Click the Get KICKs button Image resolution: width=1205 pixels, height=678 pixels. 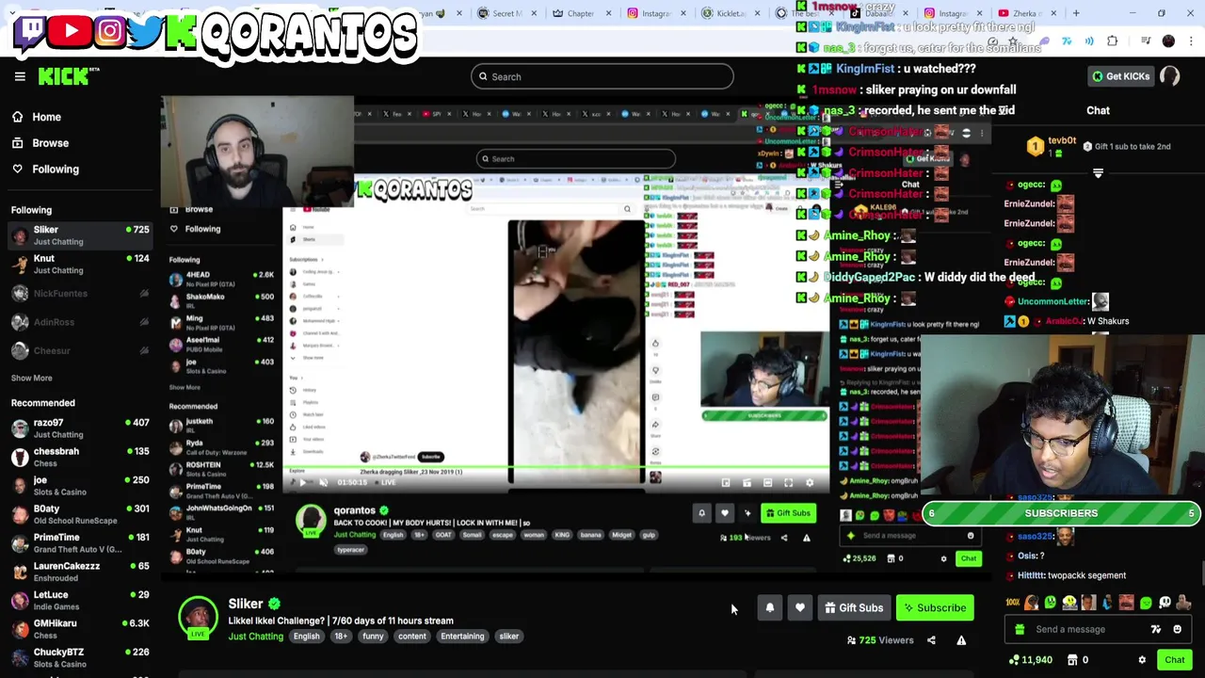coord(1120,76)
